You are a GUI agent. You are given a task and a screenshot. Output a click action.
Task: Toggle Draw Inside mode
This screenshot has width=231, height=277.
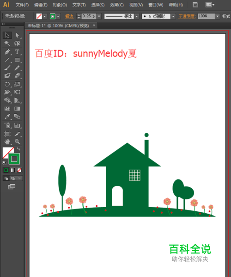pos(19,178)
